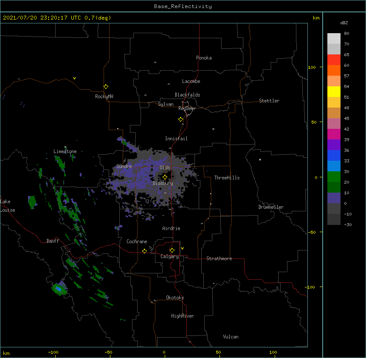Click the yellow diamond marker below RedDeer
Screen dimensions: 366x358
(180, 119)
